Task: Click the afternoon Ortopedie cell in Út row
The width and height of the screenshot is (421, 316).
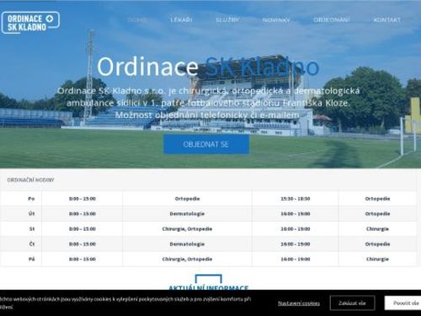Action: pyautogui.click(x=377, y=214)
